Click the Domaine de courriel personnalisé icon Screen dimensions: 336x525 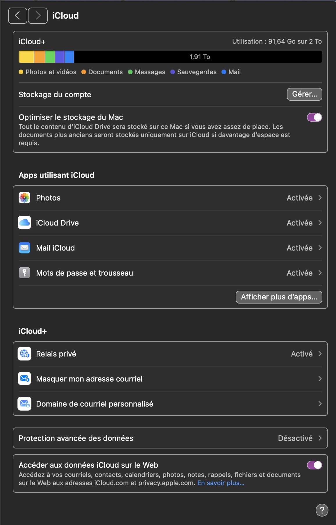[24, 404]
